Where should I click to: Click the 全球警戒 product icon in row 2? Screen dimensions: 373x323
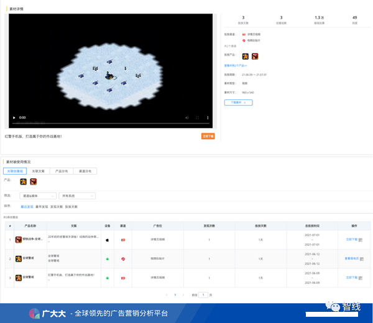tap(19, 258)
